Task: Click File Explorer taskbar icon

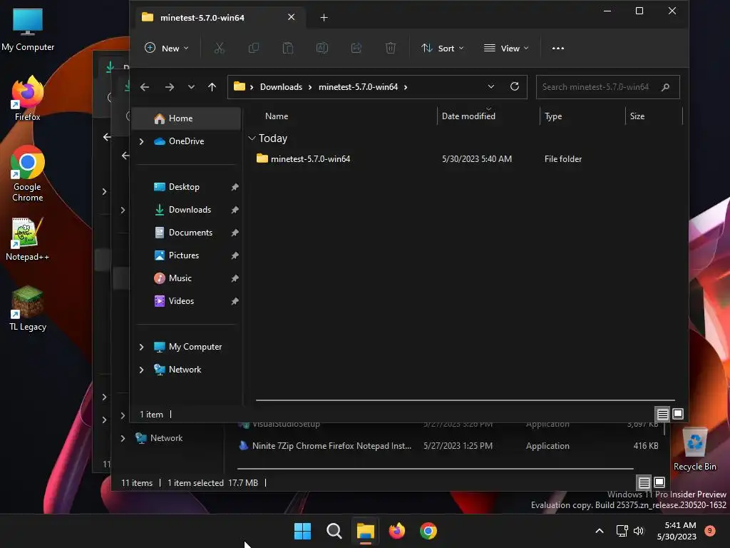Action: tap(366, 531)
